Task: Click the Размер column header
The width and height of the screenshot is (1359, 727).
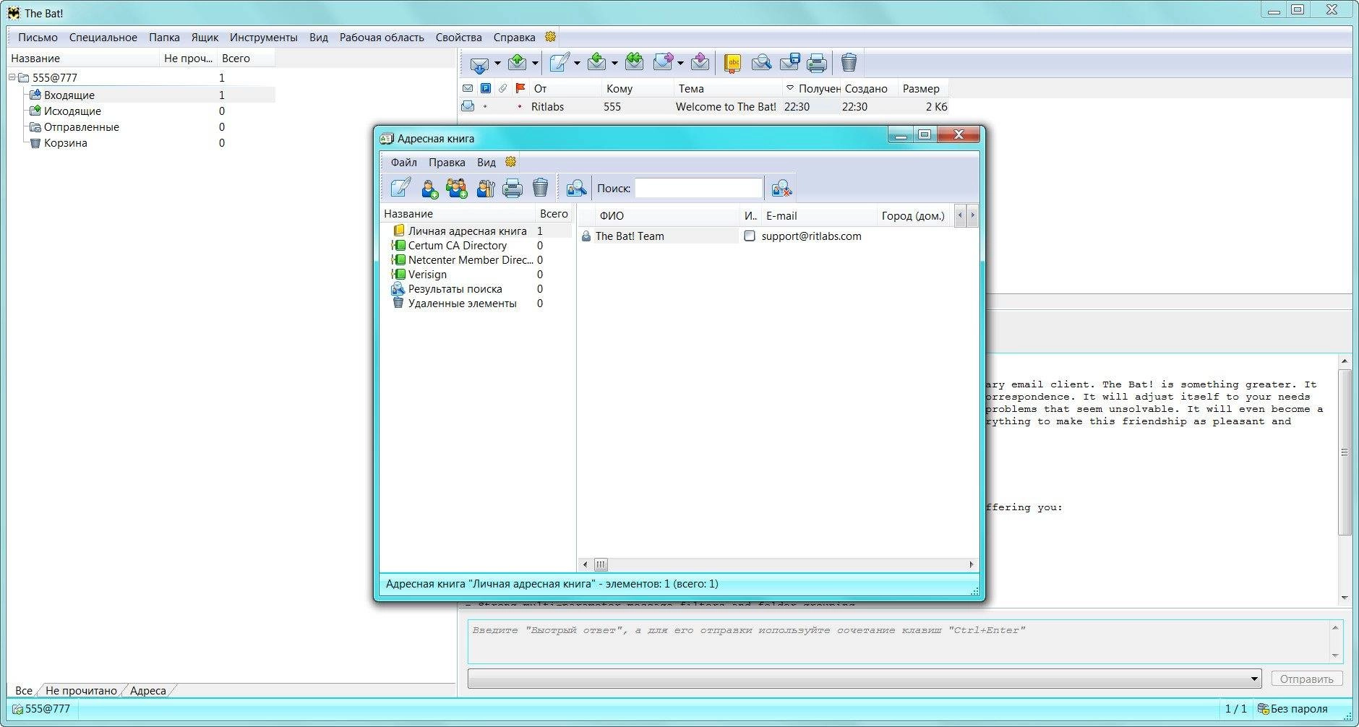Action: click(x=922, y=88)
